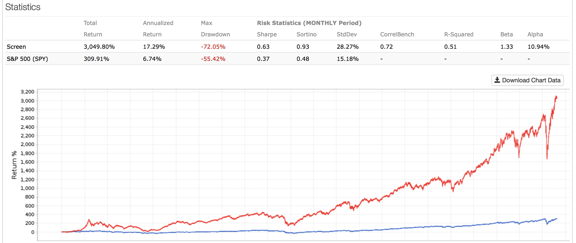Select the Beta column header

pos(506,34)
